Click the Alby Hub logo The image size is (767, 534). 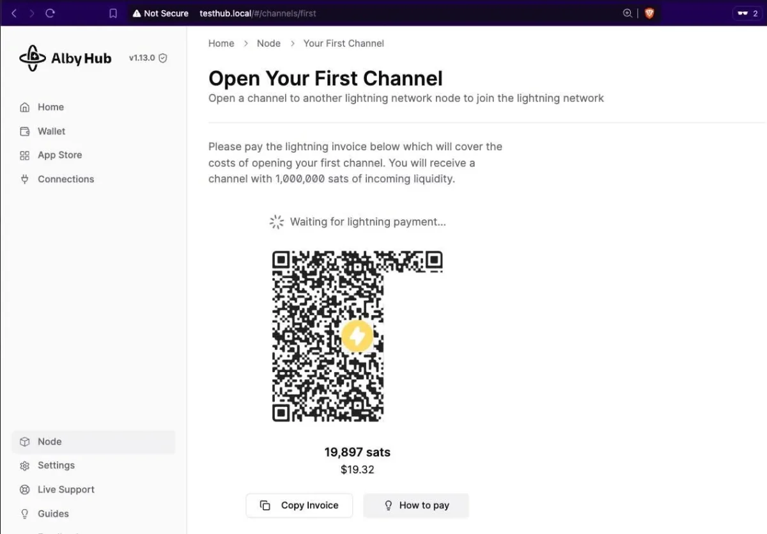pyautogui.click(x=65, y=58)
